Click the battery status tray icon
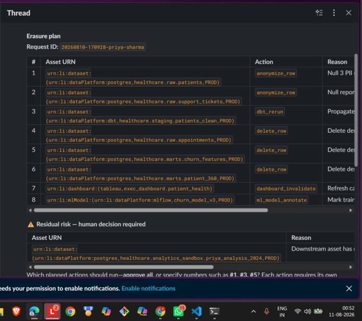The image size is (362, 321). (x=318, y=311)
